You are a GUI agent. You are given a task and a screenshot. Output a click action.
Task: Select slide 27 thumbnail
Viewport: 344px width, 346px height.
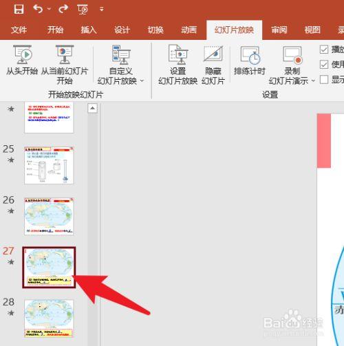point(49,268)
